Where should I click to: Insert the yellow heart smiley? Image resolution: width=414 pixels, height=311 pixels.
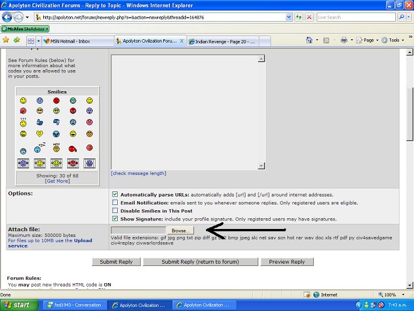[40, 134]
